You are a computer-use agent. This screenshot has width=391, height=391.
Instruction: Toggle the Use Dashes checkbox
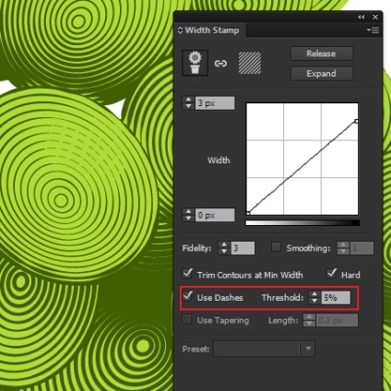pyautogui.click(x=187, y=296)
